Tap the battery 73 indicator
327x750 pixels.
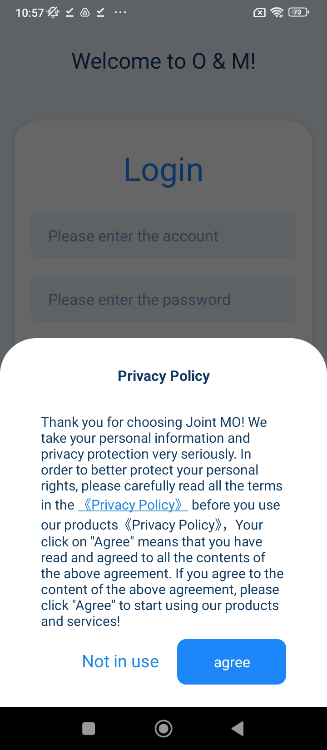tap(298, 12)
